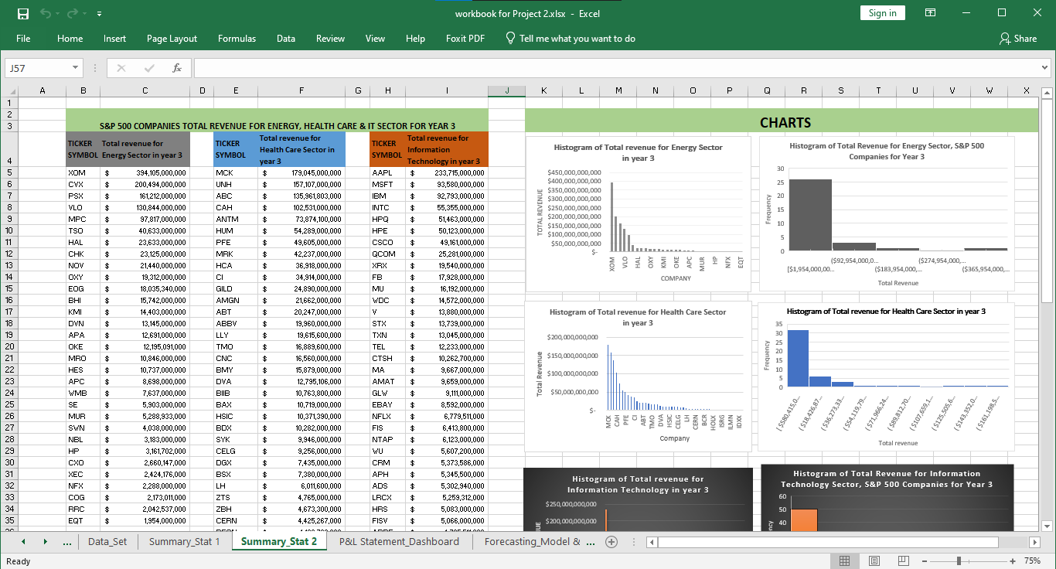The width and height of the screenshot is (1056, 569).
Task: Click the zoom out minus button
Action: tap(925, 560)
